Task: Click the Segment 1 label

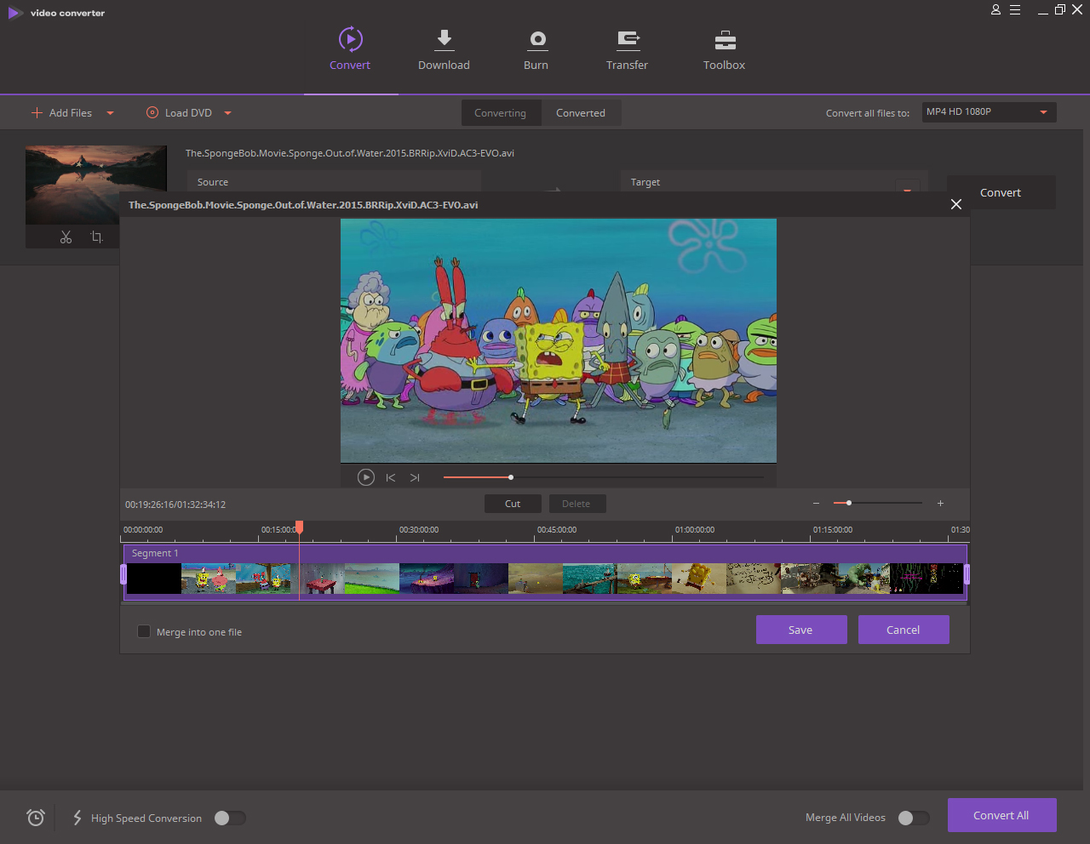Action: pos(155,553)
